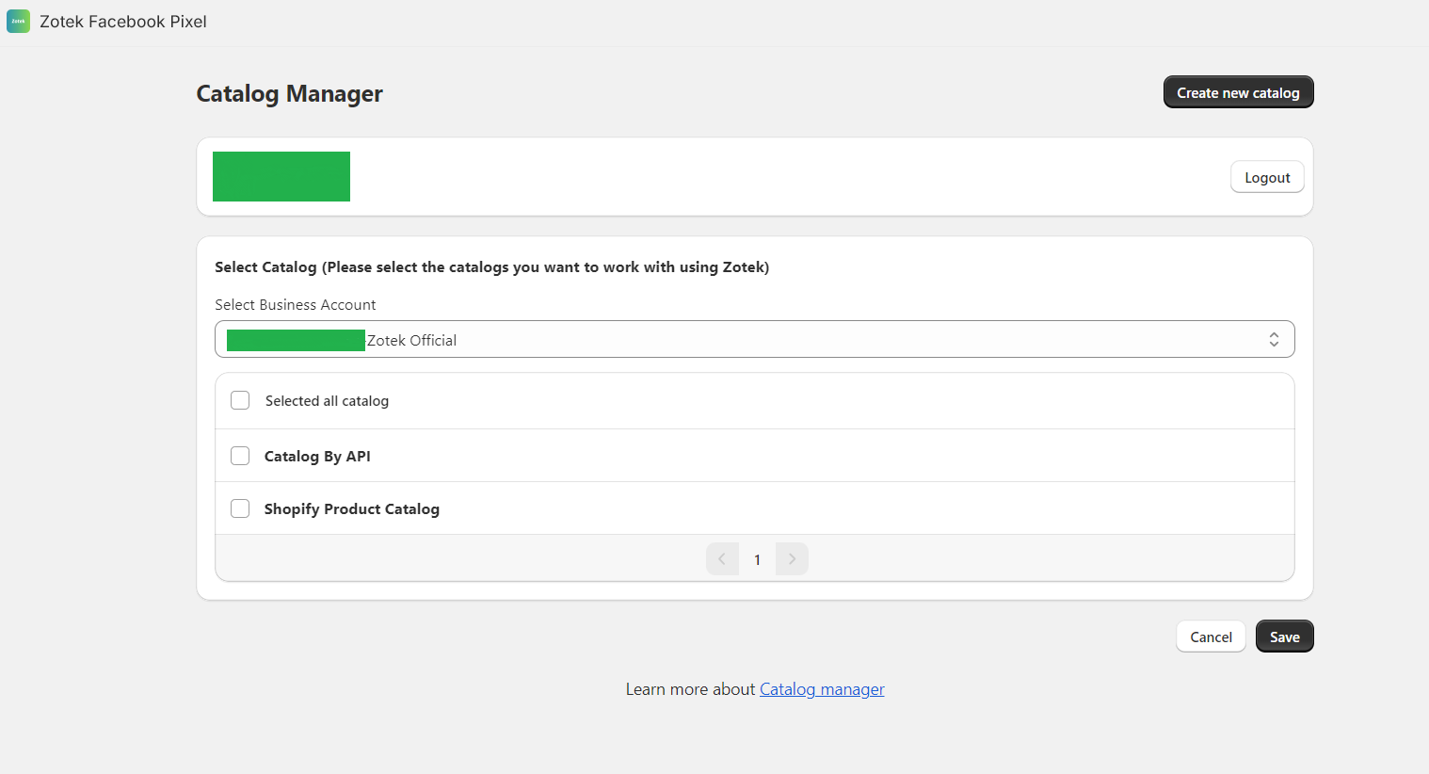
Task: Log out using the Logout button
Action: point(1266,177)
